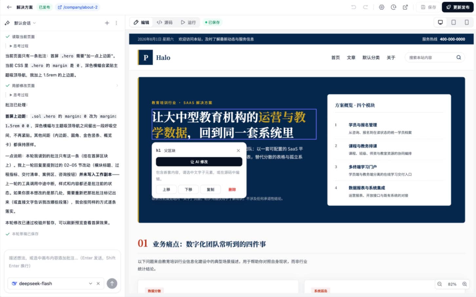Click the 已发布 status badge
This screenshot has width=476, height=297.
tap(45, 7)
